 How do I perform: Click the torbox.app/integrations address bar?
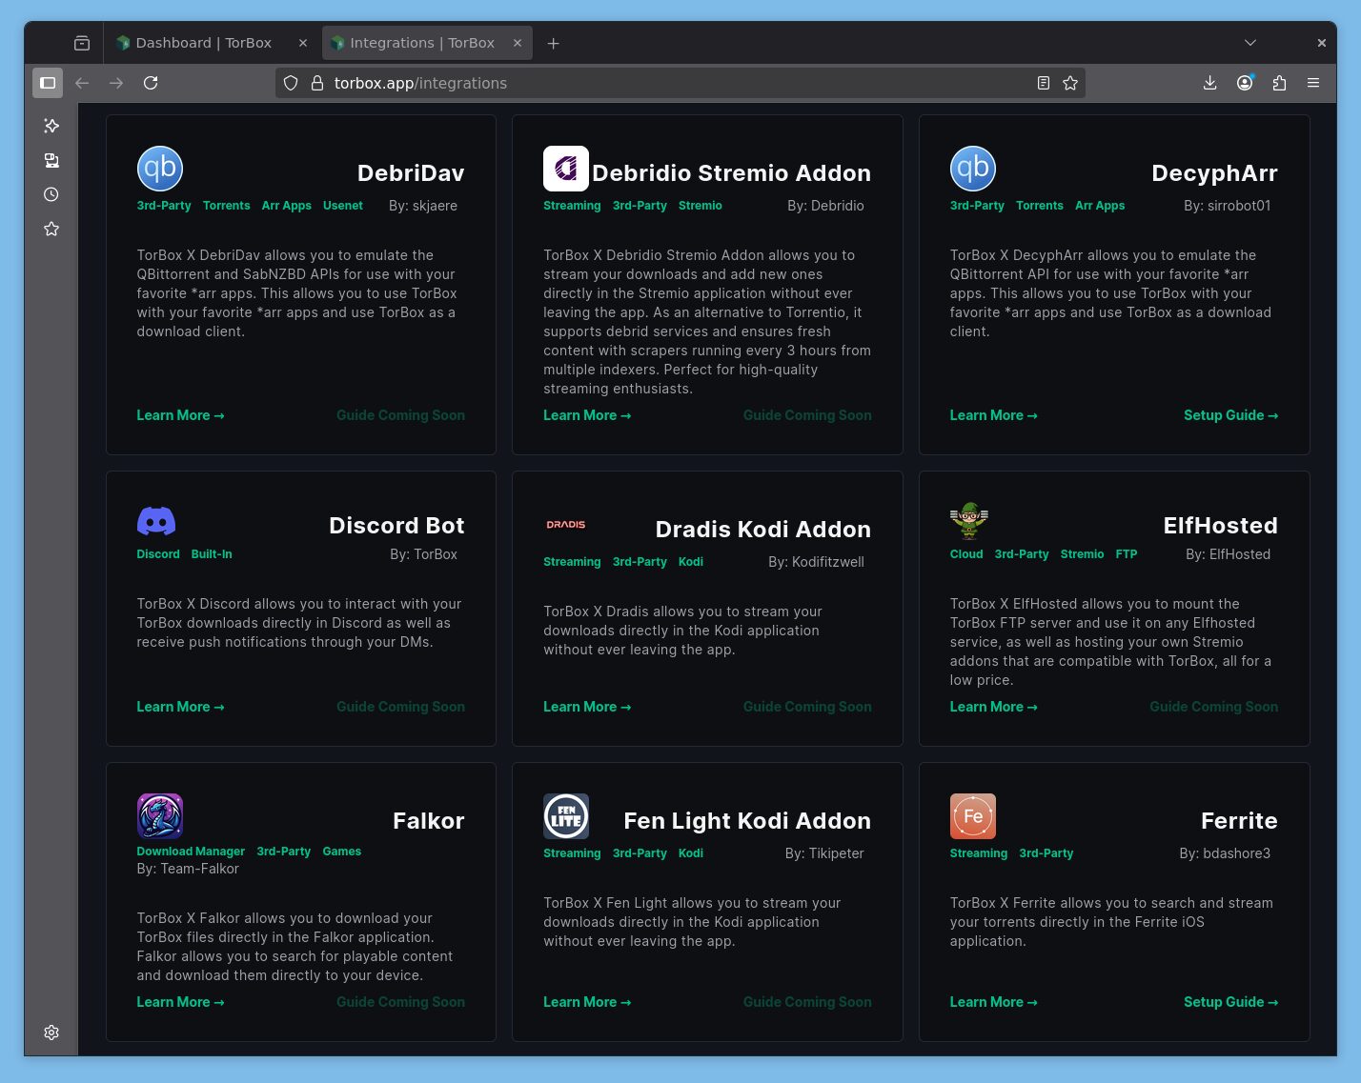679,83
